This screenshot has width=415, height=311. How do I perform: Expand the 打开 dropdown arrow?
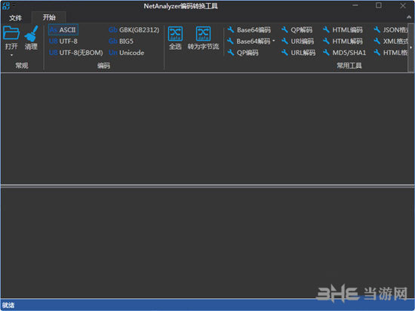tap(11, 55)
